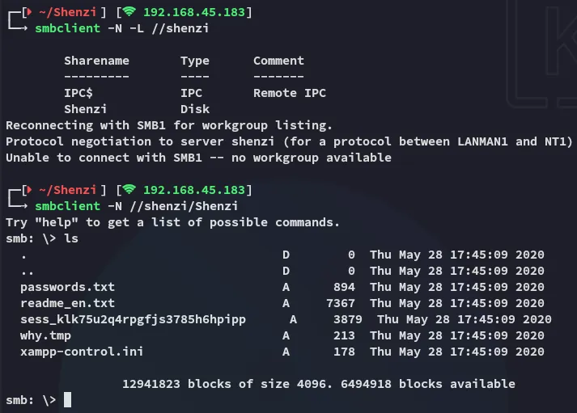Click the 6494918 blocks available text

pyautogui.click(x=427, y=384)
